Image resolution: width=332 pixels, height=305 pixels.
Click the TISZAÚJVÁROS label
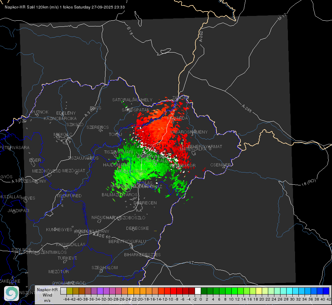[x=83, y=158]
